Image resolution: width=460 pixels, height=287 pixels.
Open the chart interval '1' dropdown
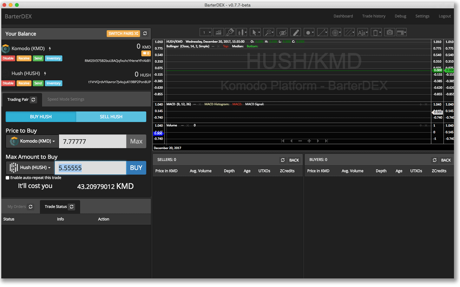[x=206, y=32]
